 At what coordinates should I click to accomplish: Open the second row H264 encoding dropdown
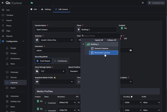click(132, 110)
